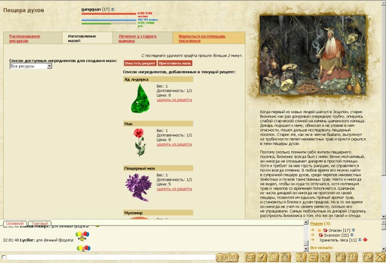386x263 pixels.
Task: Click the hunter scene stone icon
Action: pos(368,258)
